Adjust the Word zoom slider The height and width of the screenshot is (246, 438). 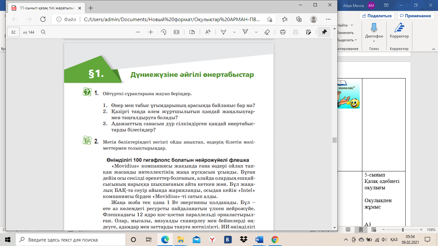(x=402, y=230)
